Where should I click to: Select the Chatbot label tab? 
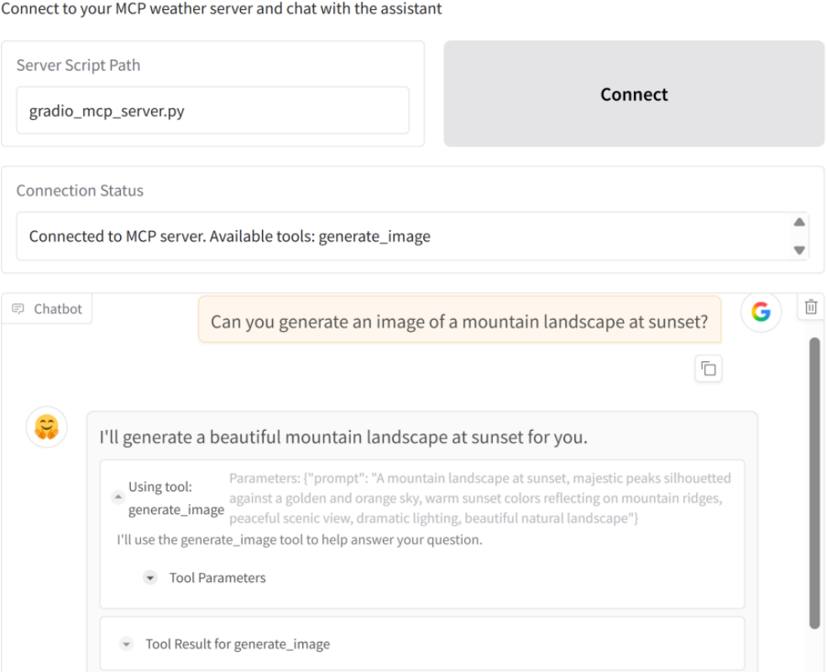pos(47,308)
